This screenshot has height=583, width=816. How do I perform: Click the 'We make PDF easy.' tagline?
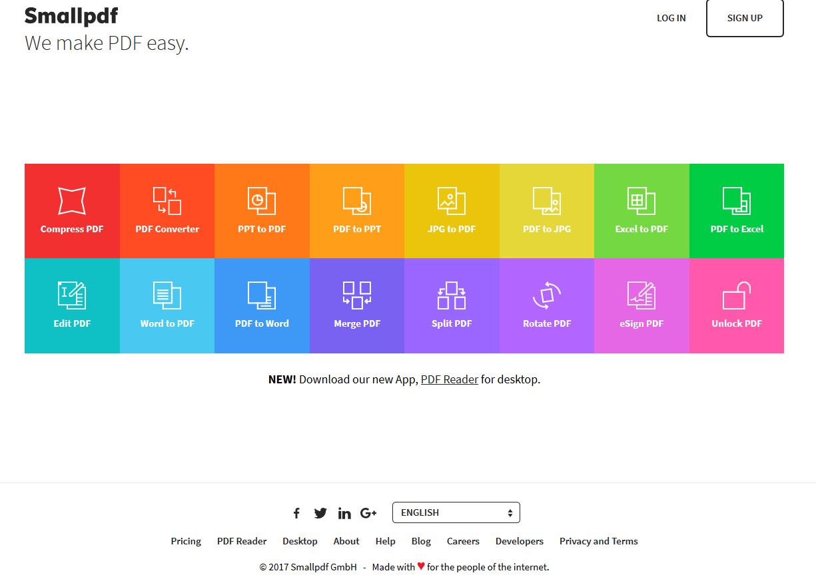[107, 43]
